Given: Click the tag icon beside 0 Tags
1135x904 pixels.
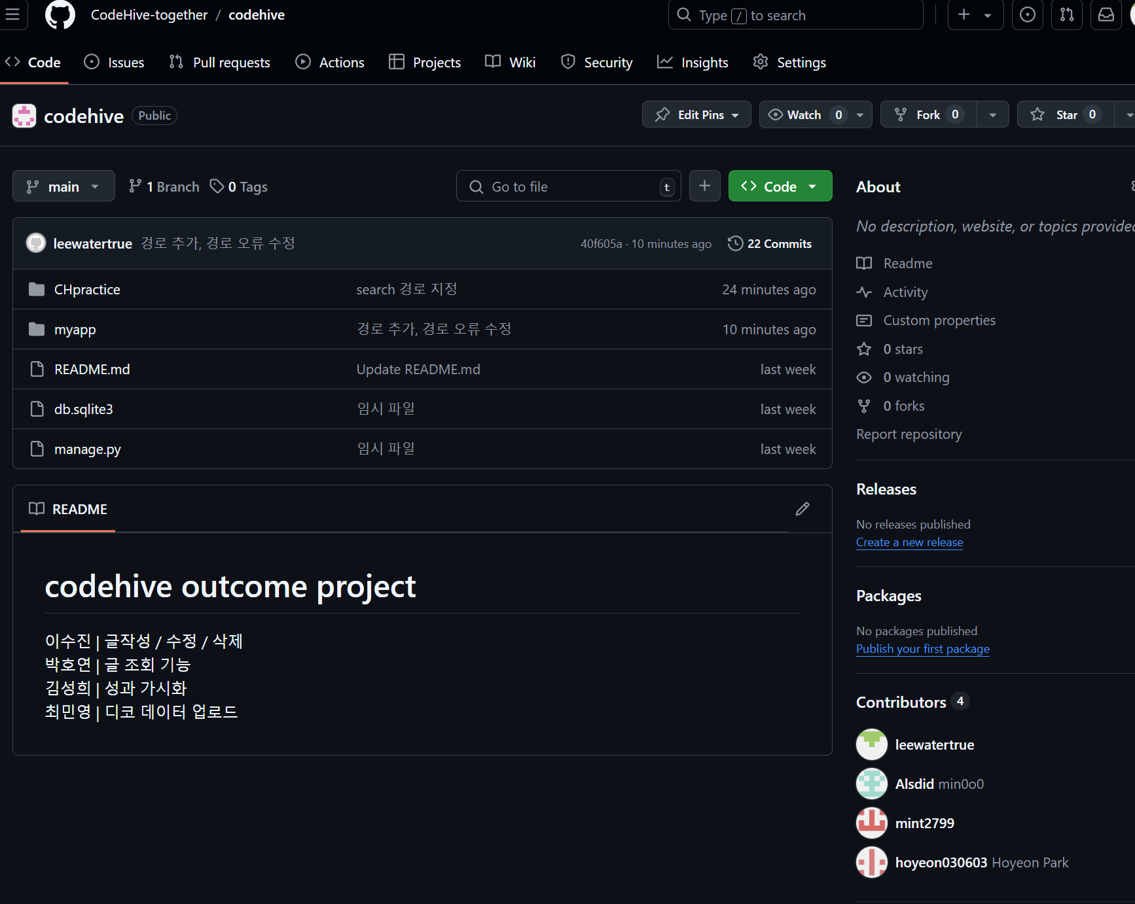Looking at the screenshot, I should (217, 186).
